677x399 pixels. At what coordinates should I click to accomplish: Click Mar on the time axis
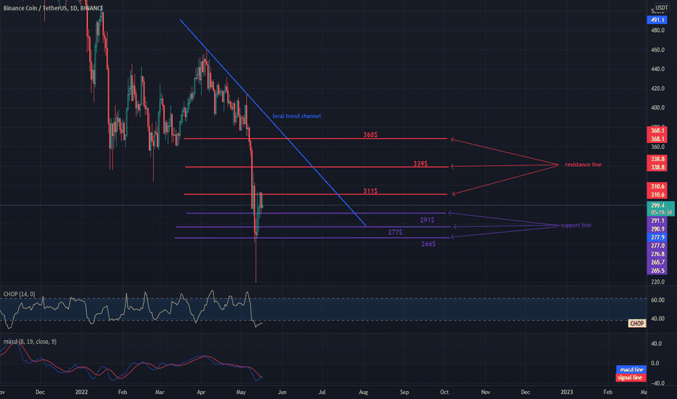coord(160,392)
